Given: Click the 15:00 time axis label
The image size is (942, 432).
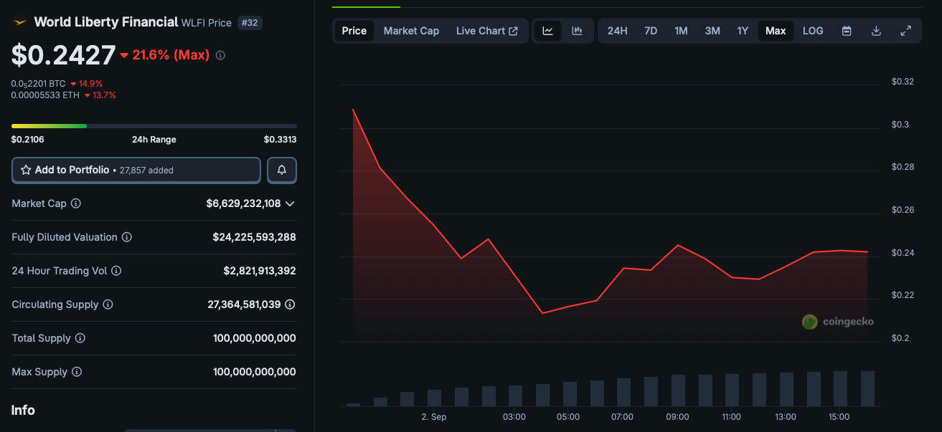Looking at the screenshot, I should 839,417.
